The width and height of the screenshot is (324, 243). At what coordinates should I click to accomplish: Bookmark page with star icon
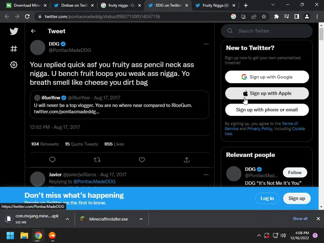(x=264, y=16)
